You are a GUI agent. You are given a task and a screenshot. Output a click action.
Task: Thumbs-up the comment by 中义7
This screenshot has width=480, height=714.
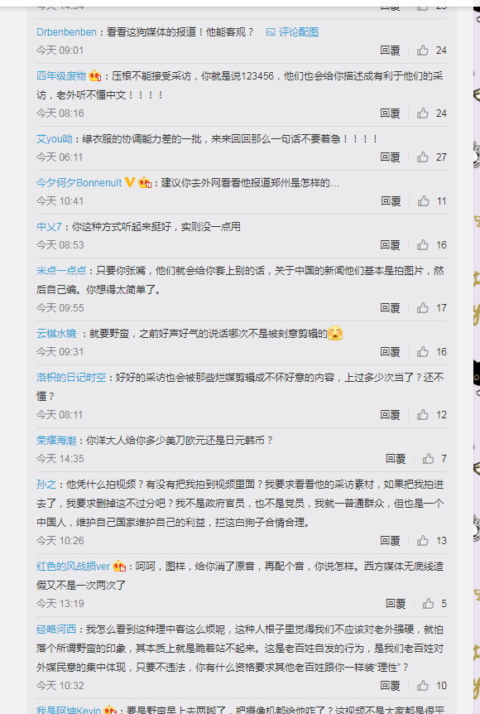(423, 245)
